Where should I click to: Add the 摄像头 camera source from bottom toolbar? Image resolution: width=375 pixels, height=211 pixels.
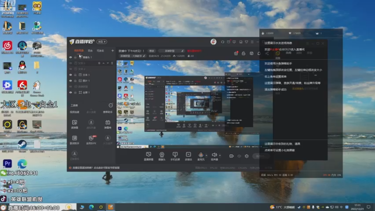click(162, 156)
